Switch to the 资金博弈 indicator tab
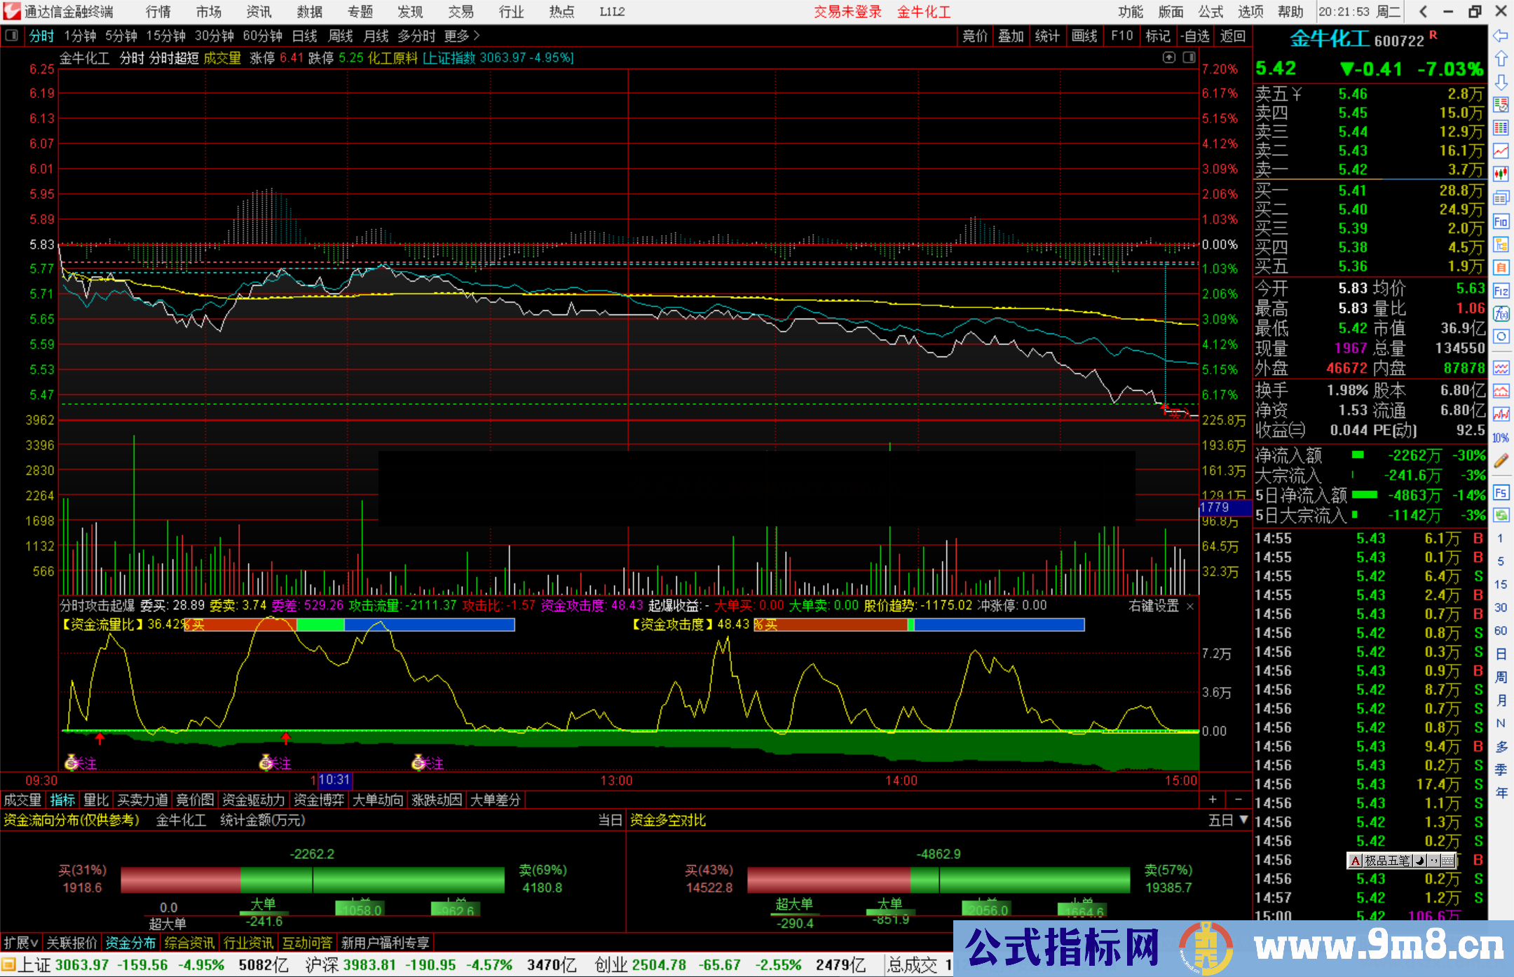Screen dimensions: 1514x977 318,800
